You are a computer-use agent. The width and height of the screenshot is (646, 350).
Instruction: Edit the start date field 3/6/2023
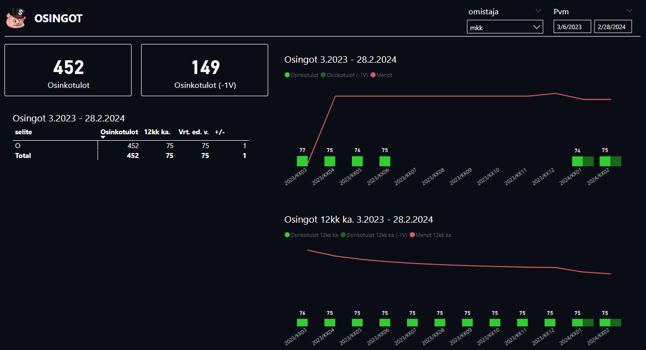coord(572,27)
